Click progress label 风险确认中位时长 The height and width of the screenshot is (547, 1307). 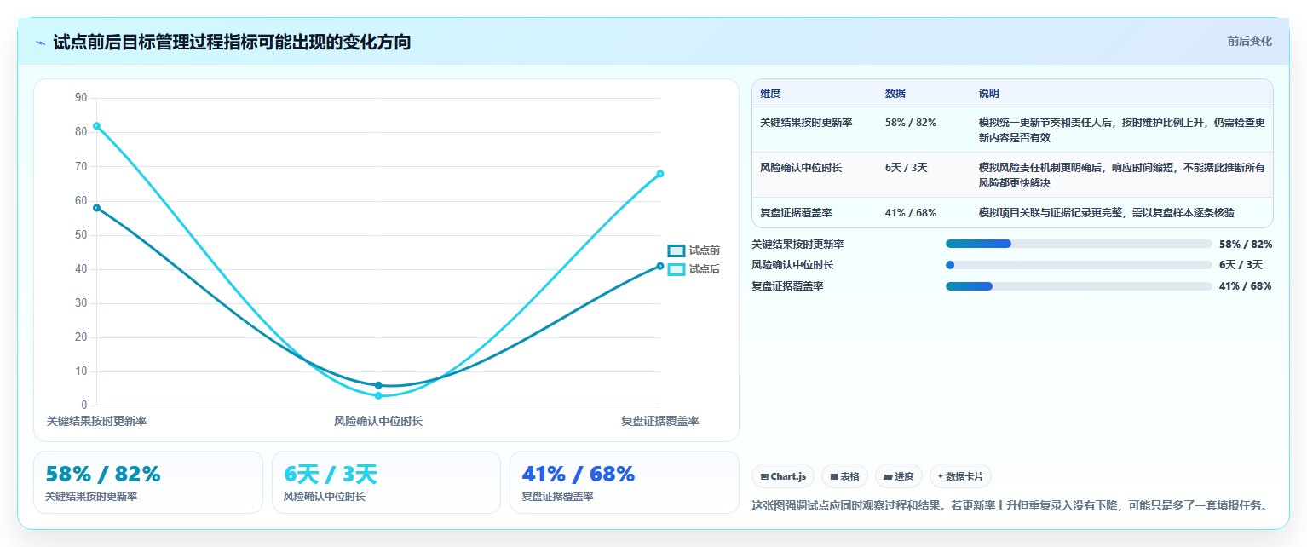coord(792,265)
